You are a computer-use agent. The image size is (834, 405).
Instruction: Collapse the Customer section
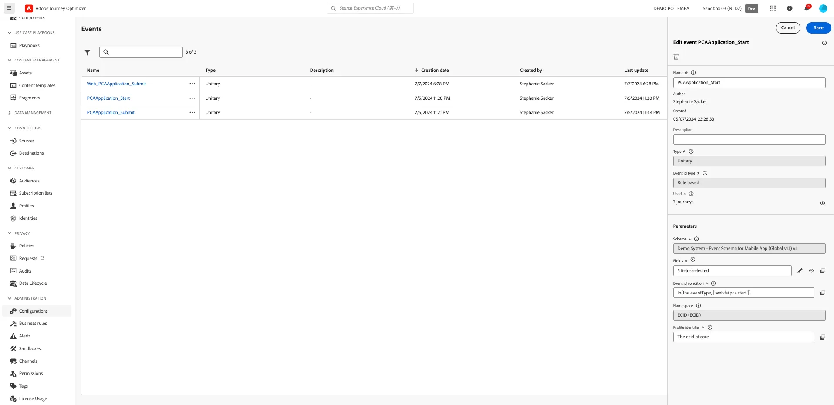10,168
